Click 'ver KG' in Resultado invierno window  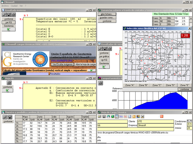[x=8, y=22]
